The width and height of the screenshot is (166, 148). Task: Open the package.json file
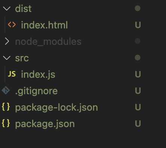coord(45,124)
